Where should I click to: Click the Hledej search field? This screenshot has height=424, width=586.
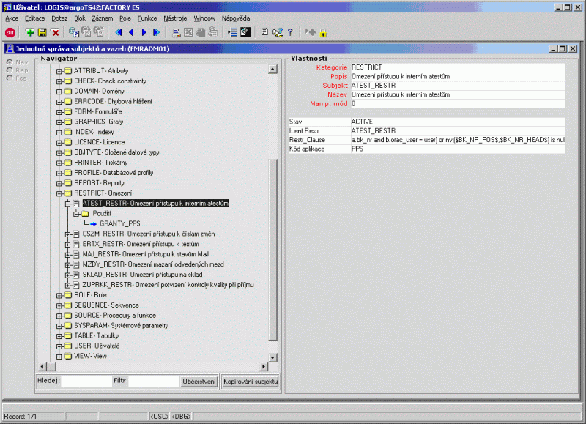(x=86, y=382)
